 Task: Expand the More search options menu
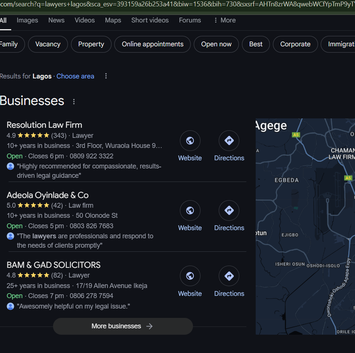click(x=225, y=20)
